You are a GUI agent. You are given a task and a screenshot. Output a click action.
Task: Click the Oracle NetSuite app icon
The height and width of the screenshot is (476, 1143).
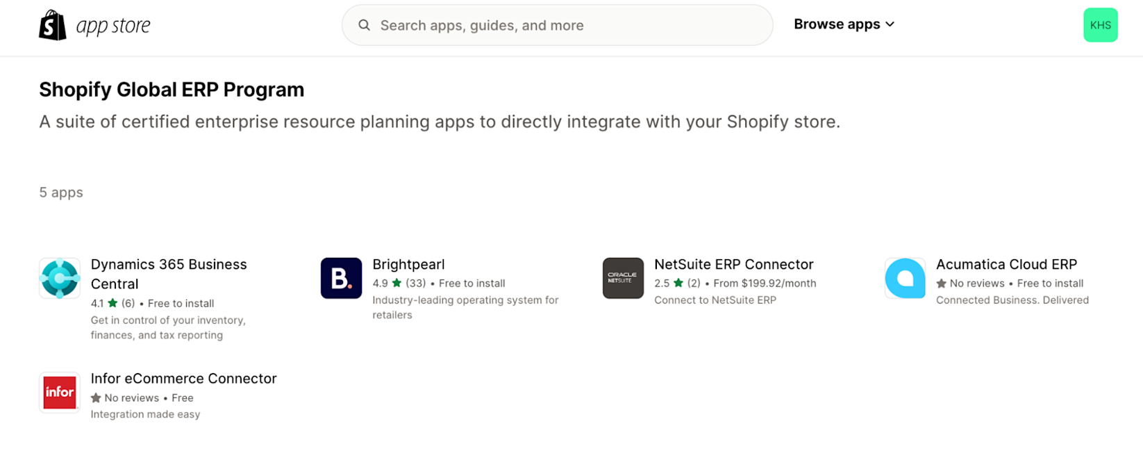tap(623, 278)
